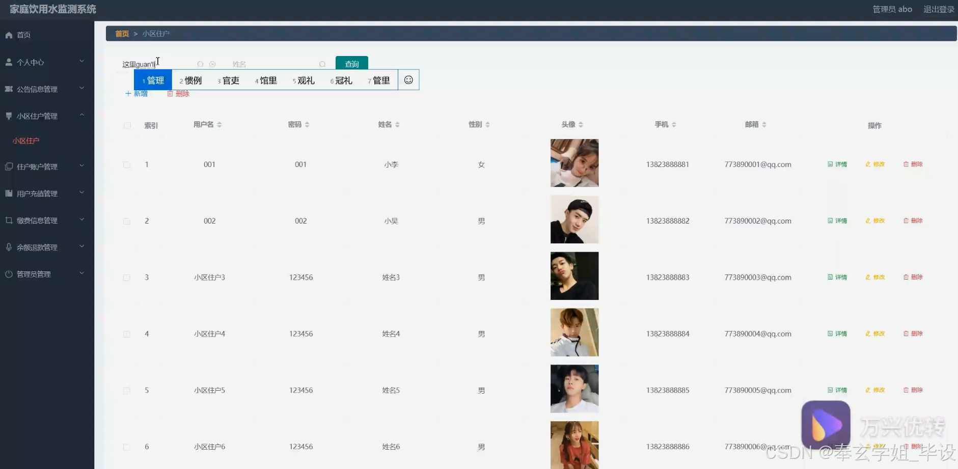Click the 退出登录 link
The image size is (958, 469).
pyautogui.click(x=938, y=9)
